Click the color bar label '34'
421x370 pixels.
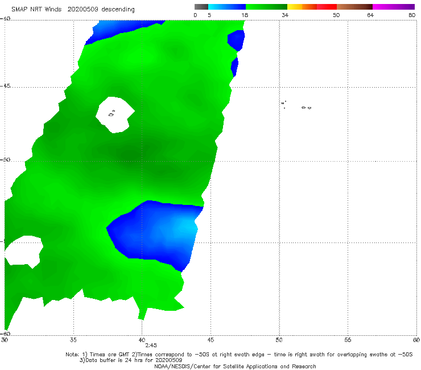[x=285, y=15]
